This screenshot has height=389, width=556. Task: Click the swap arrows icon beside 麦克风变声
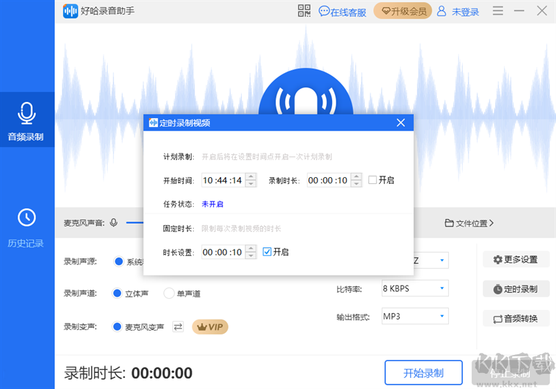[178, 326]
